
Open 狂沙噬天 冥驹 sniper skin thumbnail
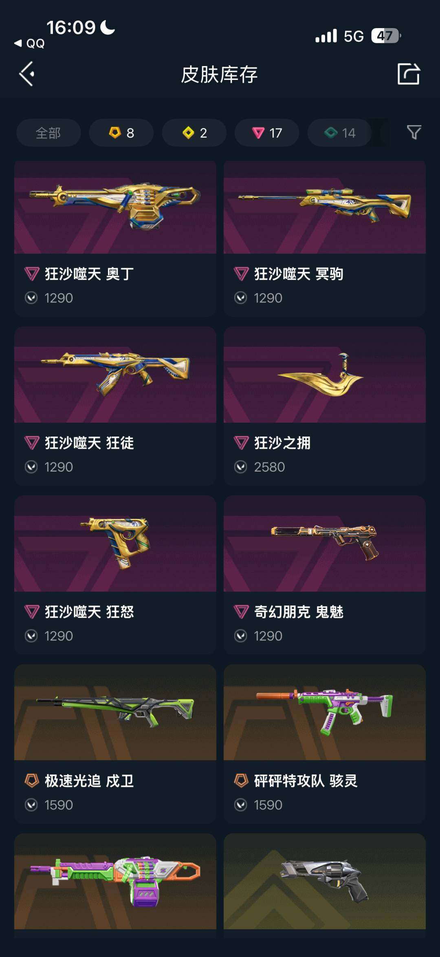(325, 207)
